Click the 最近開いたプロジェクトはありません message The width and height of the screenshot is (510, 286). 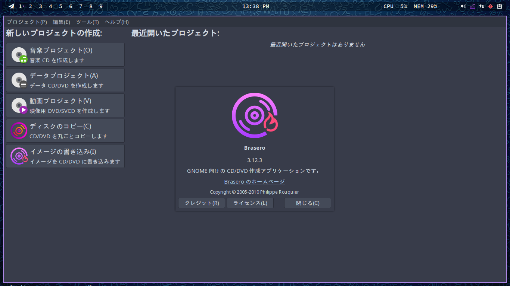(x=317, y=44)
